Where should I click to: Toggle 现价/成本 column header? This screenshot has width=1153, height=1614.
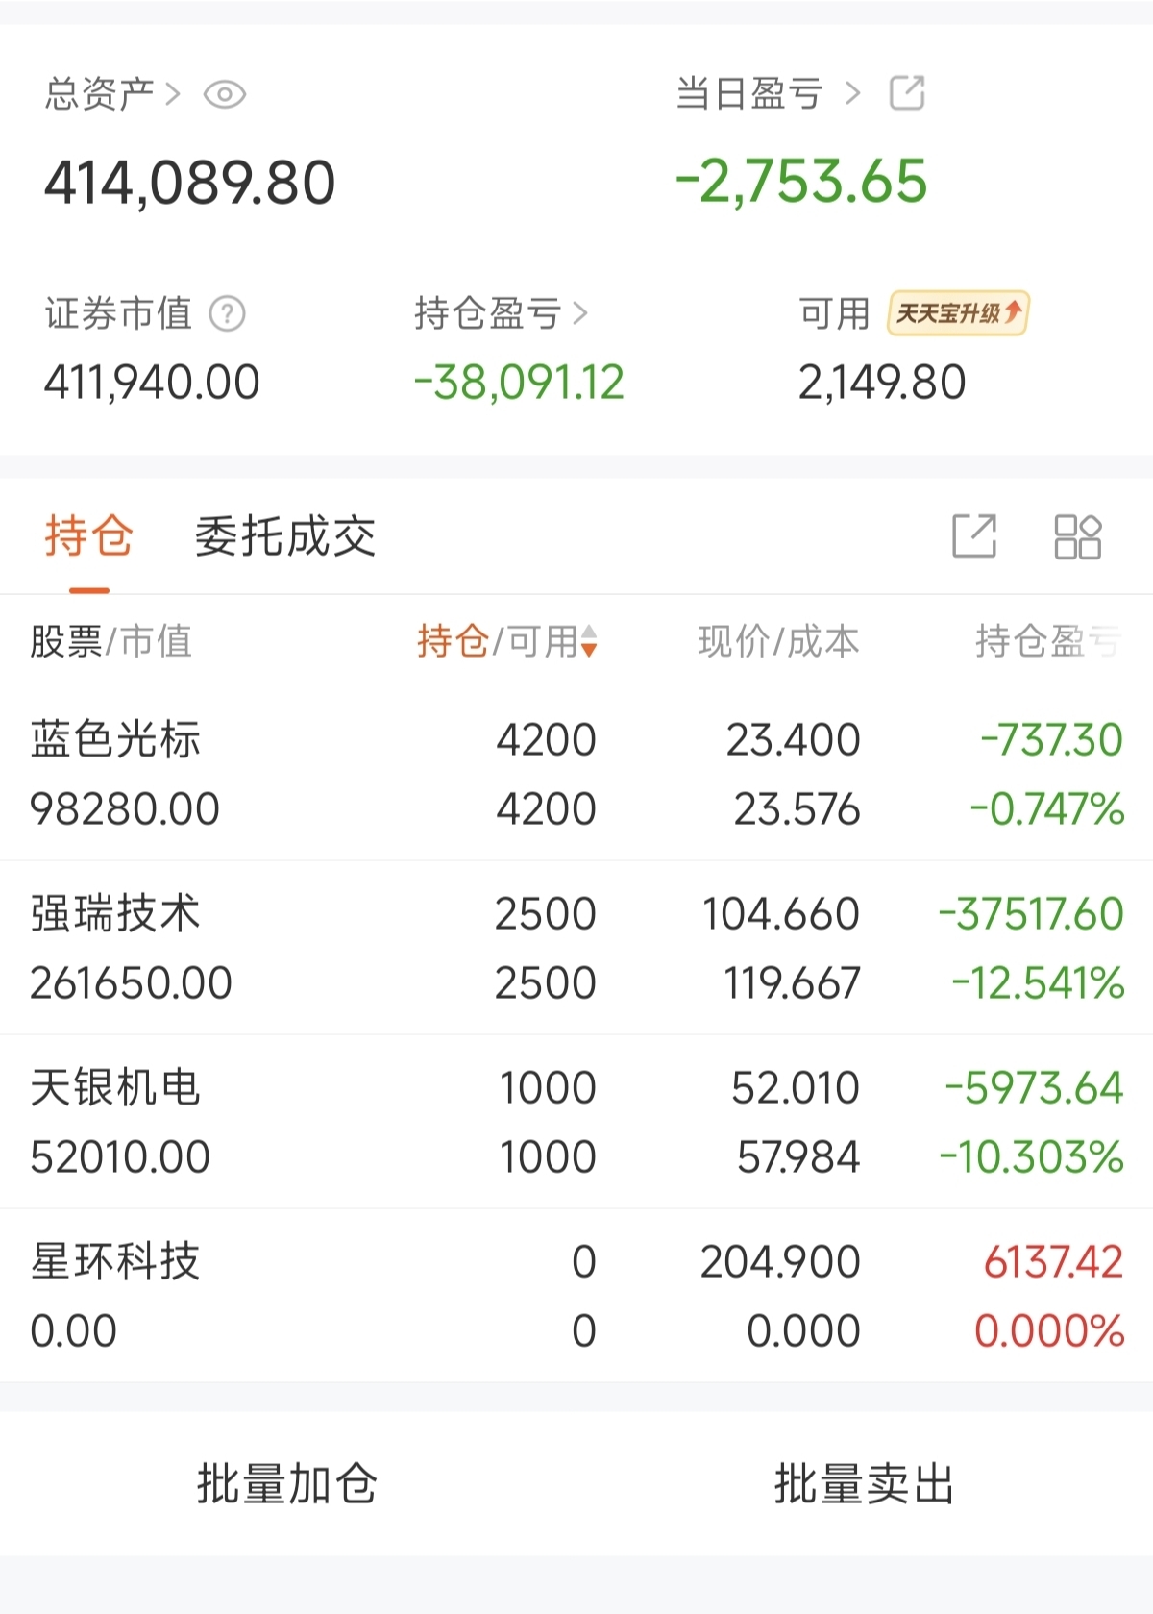pyautogui.click(x=778, y=641)
